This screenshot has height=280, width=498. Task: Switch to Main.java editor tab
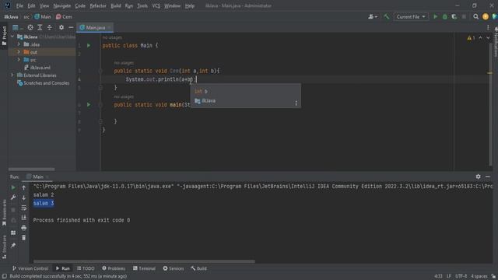(95, 28)
